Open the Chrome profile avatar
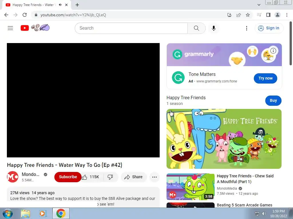This screenshot has width=293, height=219. click(278, 15)
